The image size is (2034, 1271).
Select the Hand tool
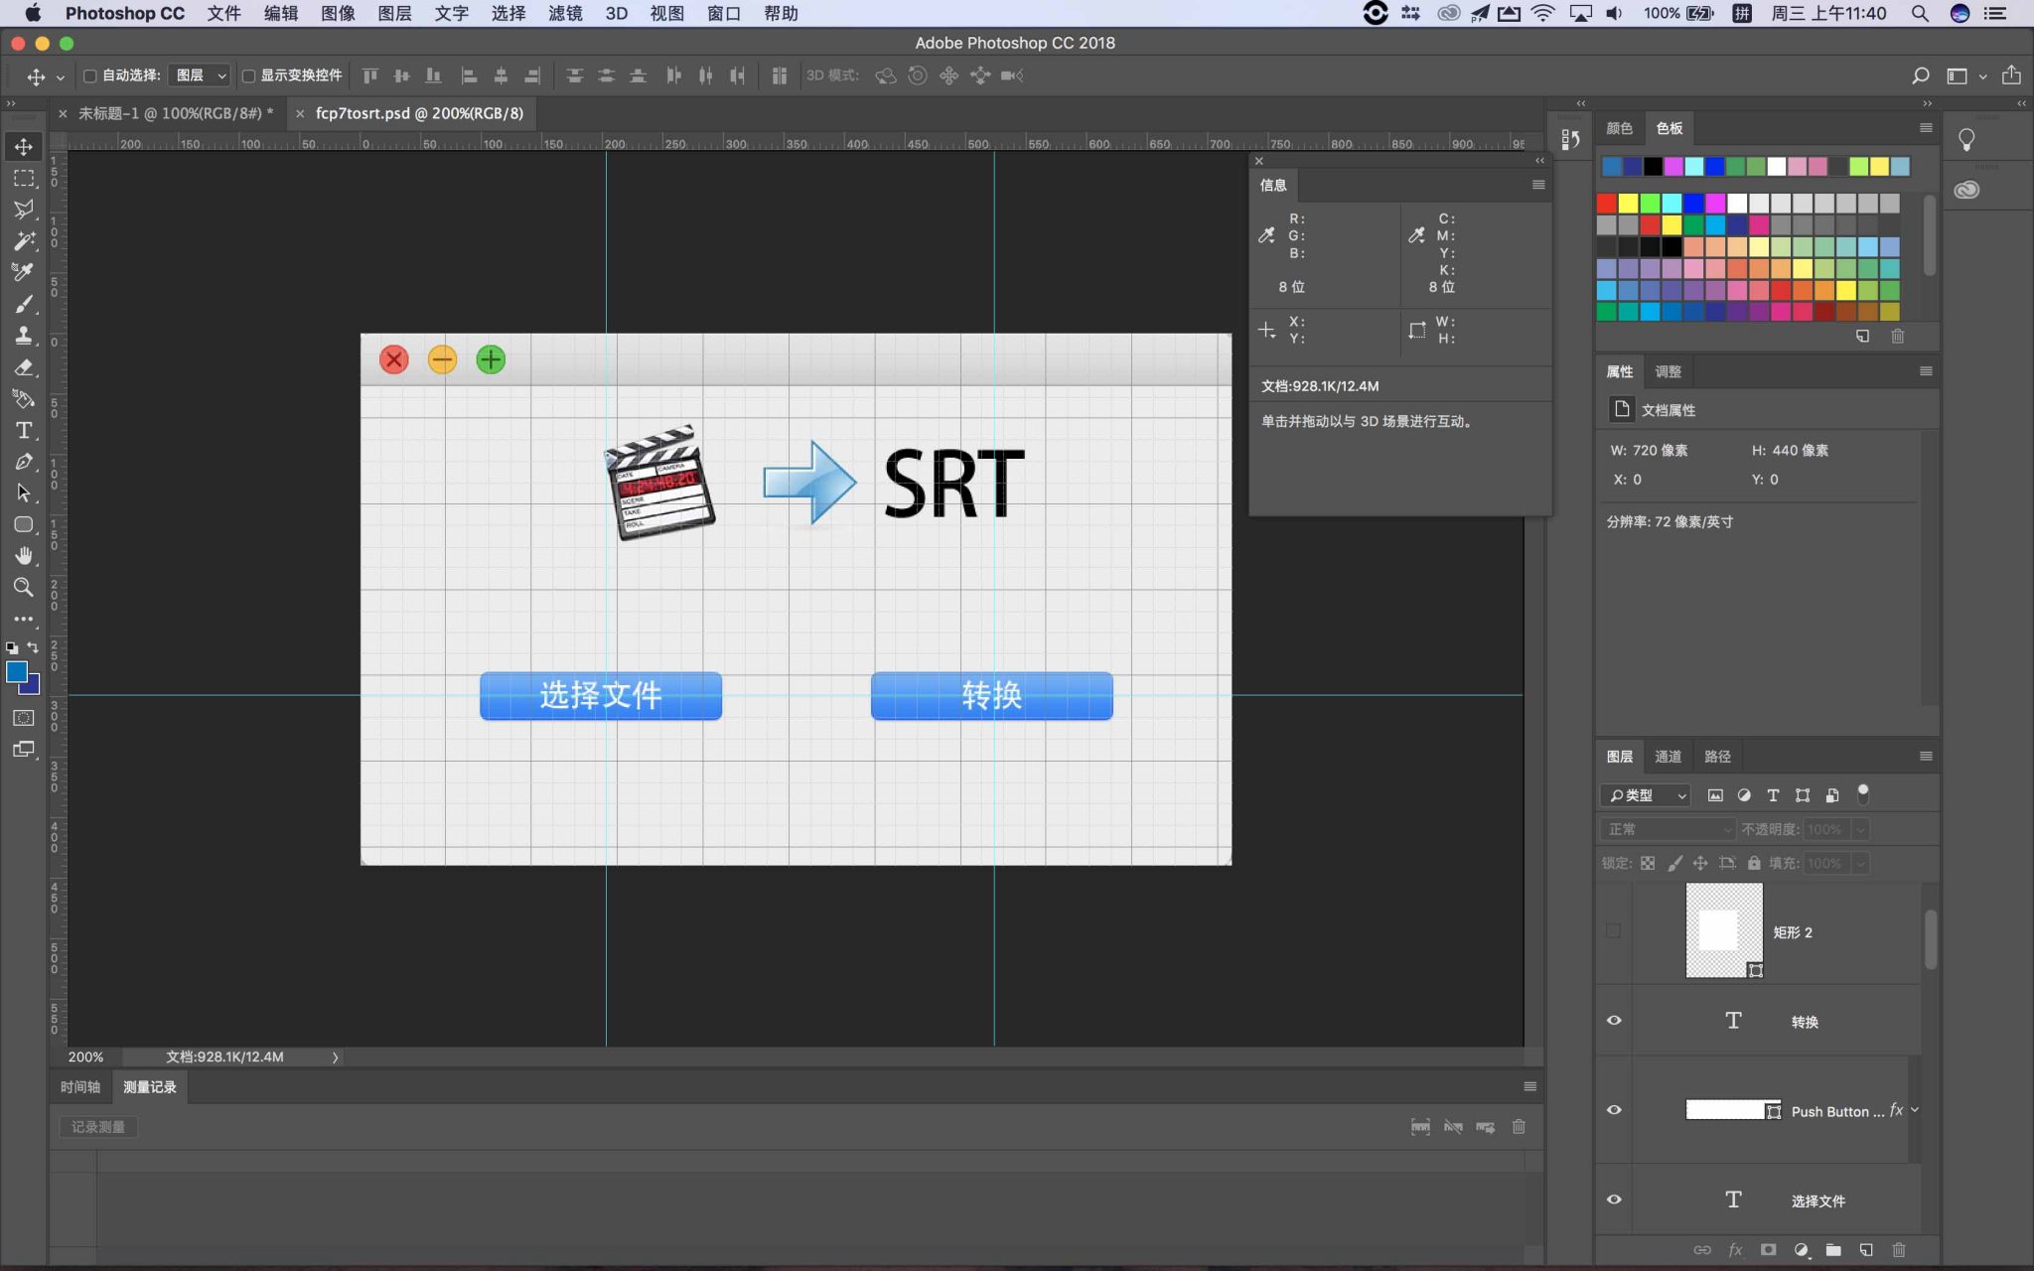point(23,555)
